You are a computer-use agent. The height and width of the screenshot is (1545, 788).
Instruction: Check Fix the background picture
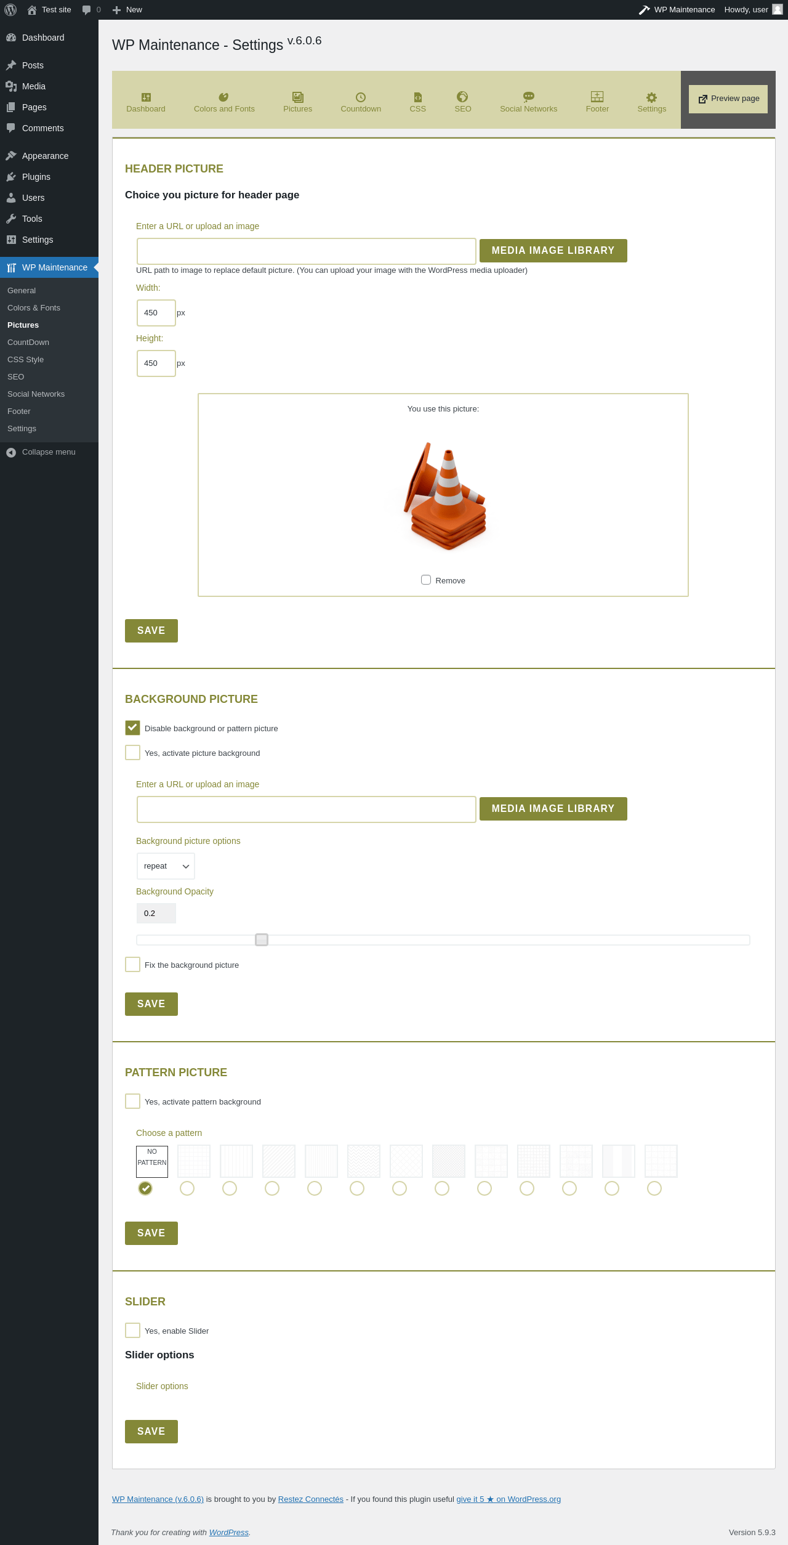coord(132,964)
